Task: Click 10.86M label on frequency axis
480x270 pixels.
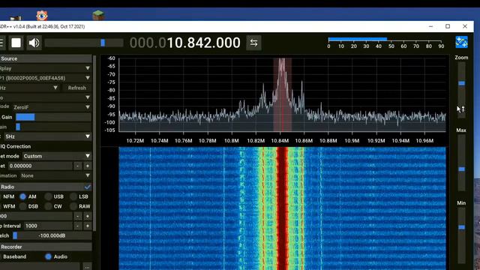Action: point(304,141)
